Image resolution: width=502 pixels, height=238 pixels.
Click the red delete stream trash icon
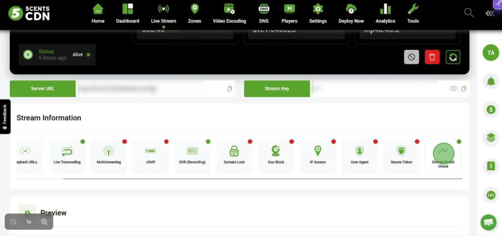(x=432, y=57)
